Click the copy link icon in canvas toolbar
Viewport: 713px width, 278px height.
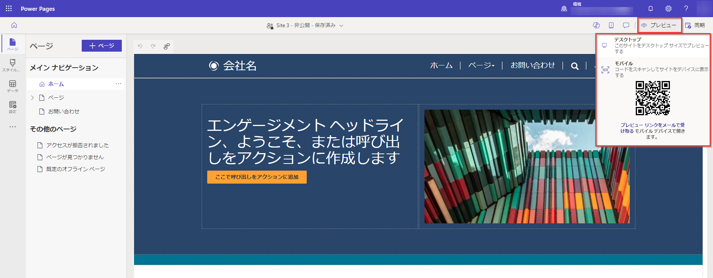(167, 46)
